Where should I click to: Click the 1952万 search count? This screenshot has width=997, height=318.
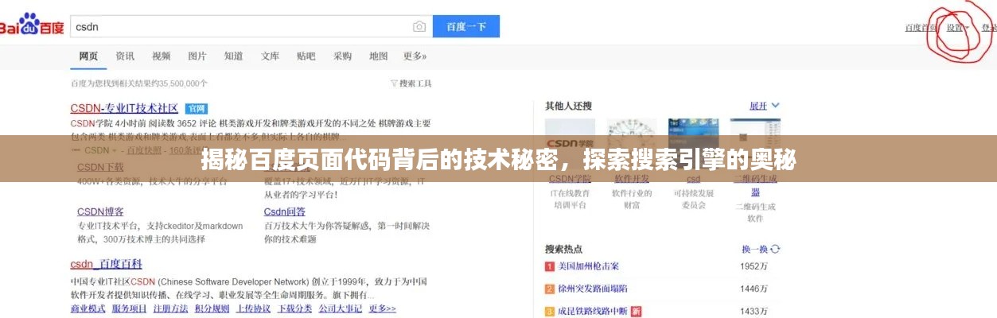754,266
